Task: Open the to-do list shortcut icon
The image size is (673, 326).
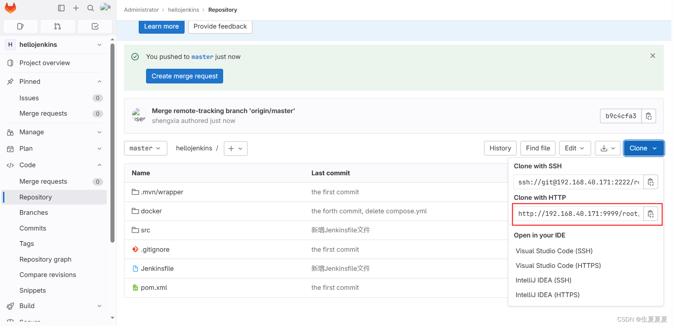Action: (95, 26)
